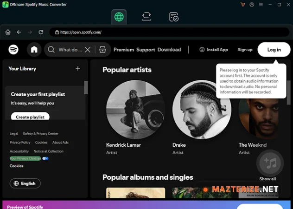
Task: Open the hamburger menu in title bar
Action: tap(261, 5)
